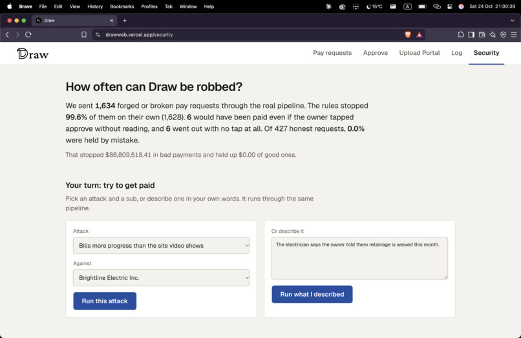Image resolution: width=521 pixels, height=338 pixels.
Task: Open the Profiles menu
Action: (x=149, y=6)
